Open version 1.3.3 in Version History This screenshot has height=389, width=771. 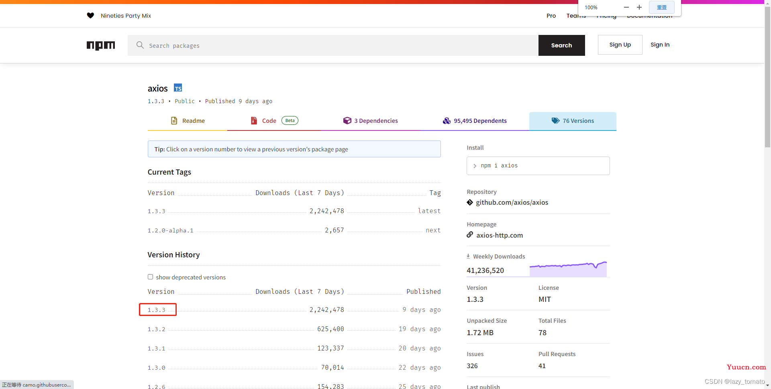[x=156, y=310]
